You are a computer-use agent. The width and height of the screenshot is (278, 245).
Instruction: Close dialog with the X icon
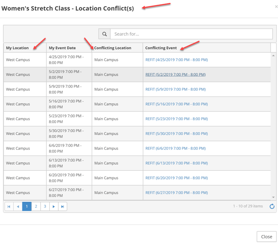(x=276, y=7)
